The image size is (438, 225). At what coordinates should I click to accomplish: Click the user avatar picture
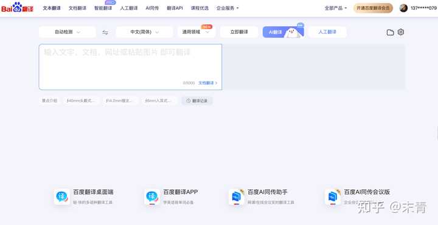click(x=403, y=8)
